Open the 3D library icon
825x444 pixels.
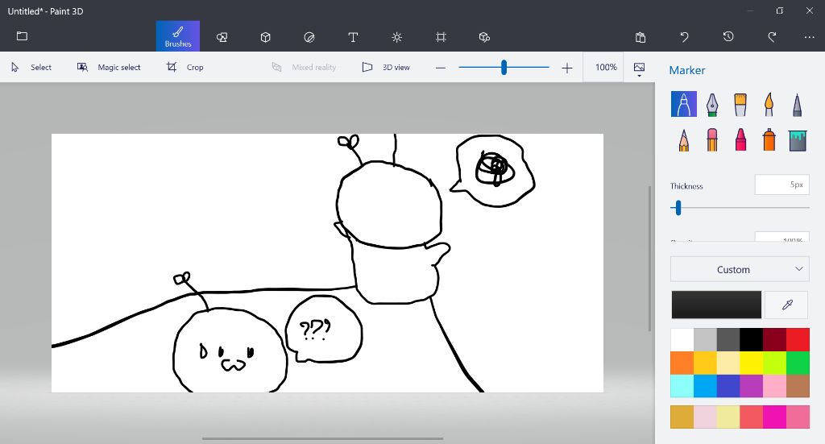tap(484, 37)
